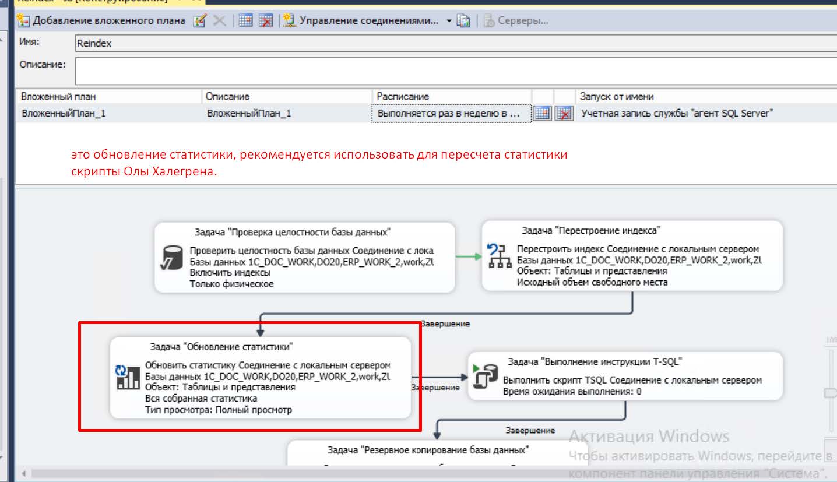This screenshot has width=837, height=482.
Task: Click Время ожидания выполнения: 0 text
Action: coord(572,392)
